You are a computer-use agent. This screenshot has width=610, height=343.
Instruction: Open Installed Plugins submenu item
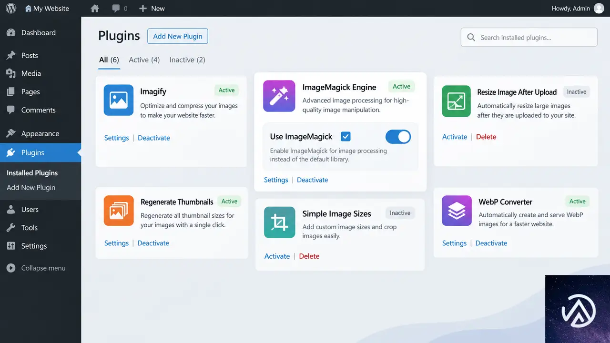[x=32, y=173]
